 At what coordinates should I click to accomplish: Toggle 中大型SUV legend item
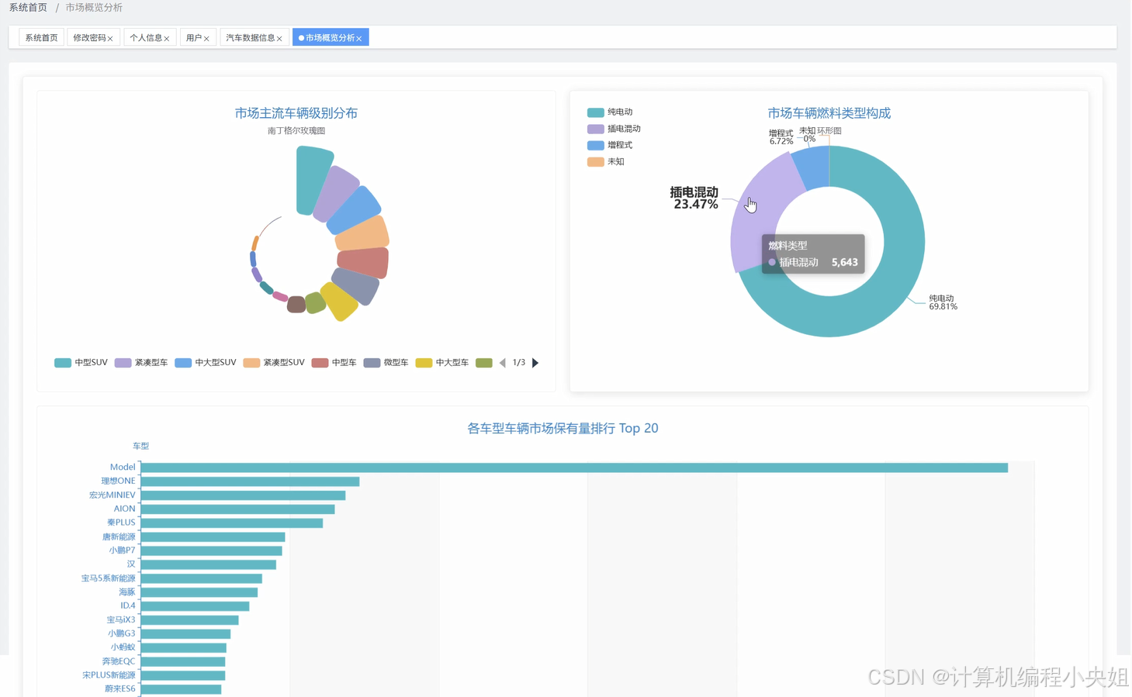206,363
